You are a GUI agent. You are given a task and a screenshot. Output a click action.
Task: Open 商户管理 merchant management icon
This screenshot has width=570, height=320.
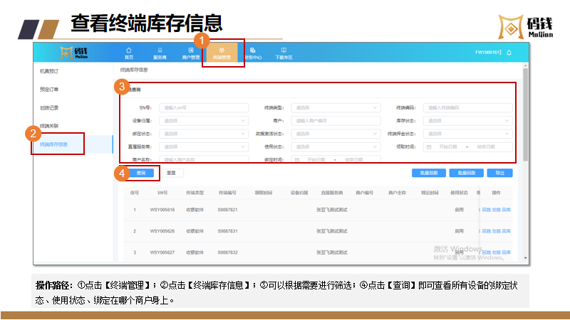click(192, 50)
